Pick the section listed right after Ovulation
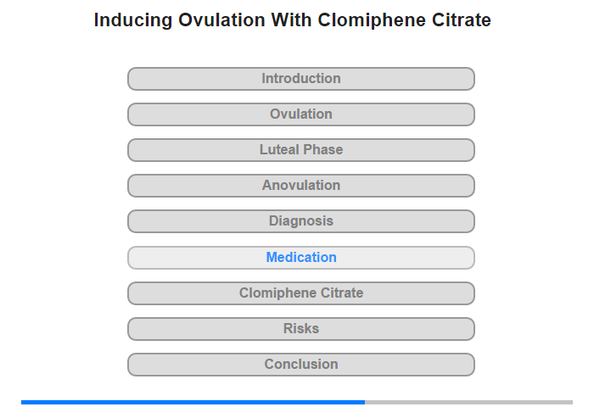Screen dimensions: 594x407 [x=301, y=150]
